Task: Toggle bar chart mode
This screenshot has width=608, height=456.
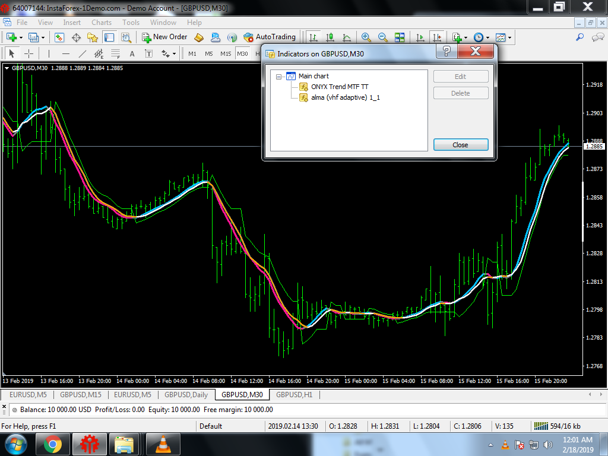Action: click(x=313, y=37)
